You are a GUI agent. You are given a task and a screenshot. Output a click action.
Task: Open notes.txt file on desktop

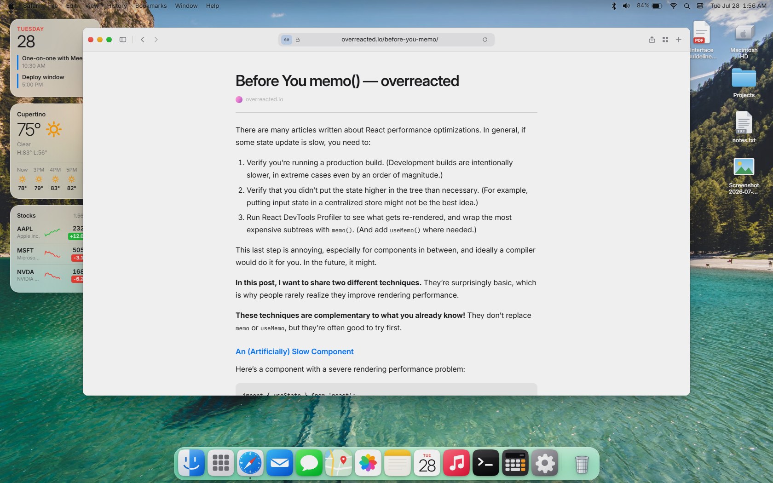point(744,127)
